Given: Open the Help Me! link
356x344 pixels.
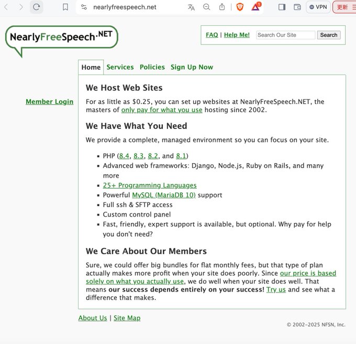Looking at the screenshot, I should click(x=237, y=35).
